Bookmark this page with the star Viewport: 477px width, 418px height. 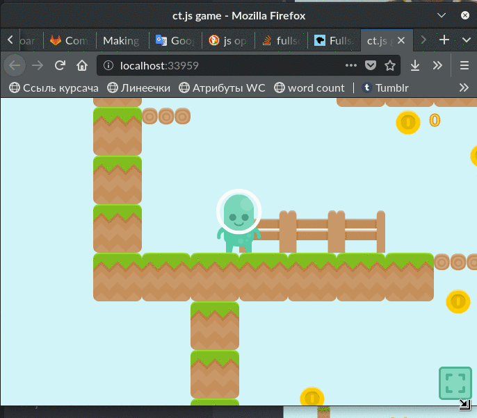tap(389, 65)
